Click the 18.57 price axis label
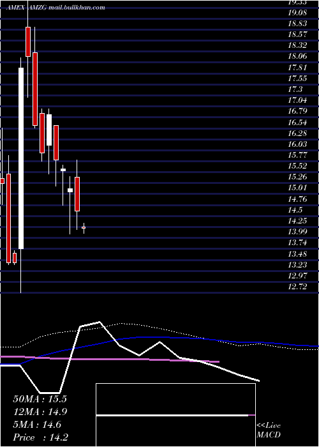Image resolution: width=319 pixels, height=447 pixels. pyautogui.click(x=297, y=34)
